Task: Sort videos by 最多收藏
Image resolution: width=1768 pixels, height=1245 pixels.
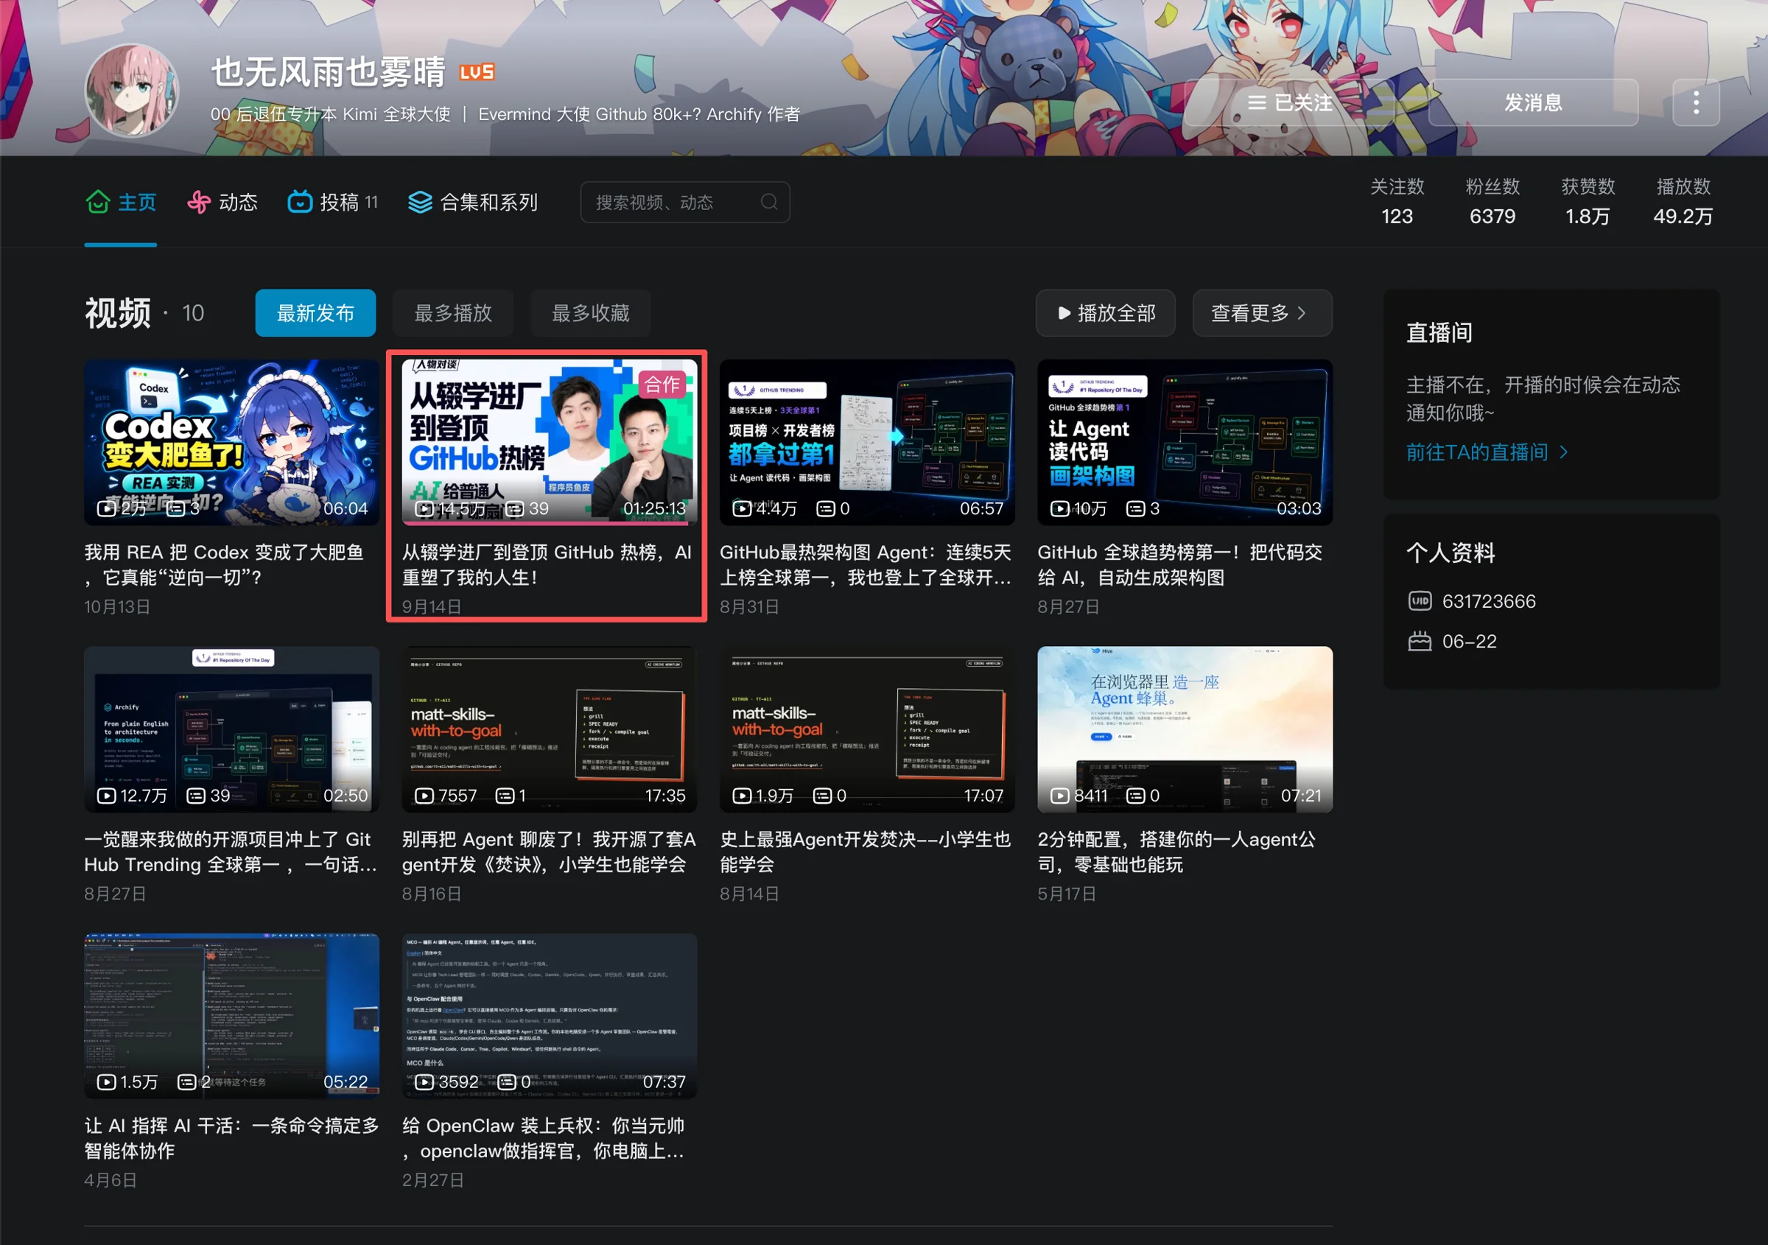Action: click(591, 312)
